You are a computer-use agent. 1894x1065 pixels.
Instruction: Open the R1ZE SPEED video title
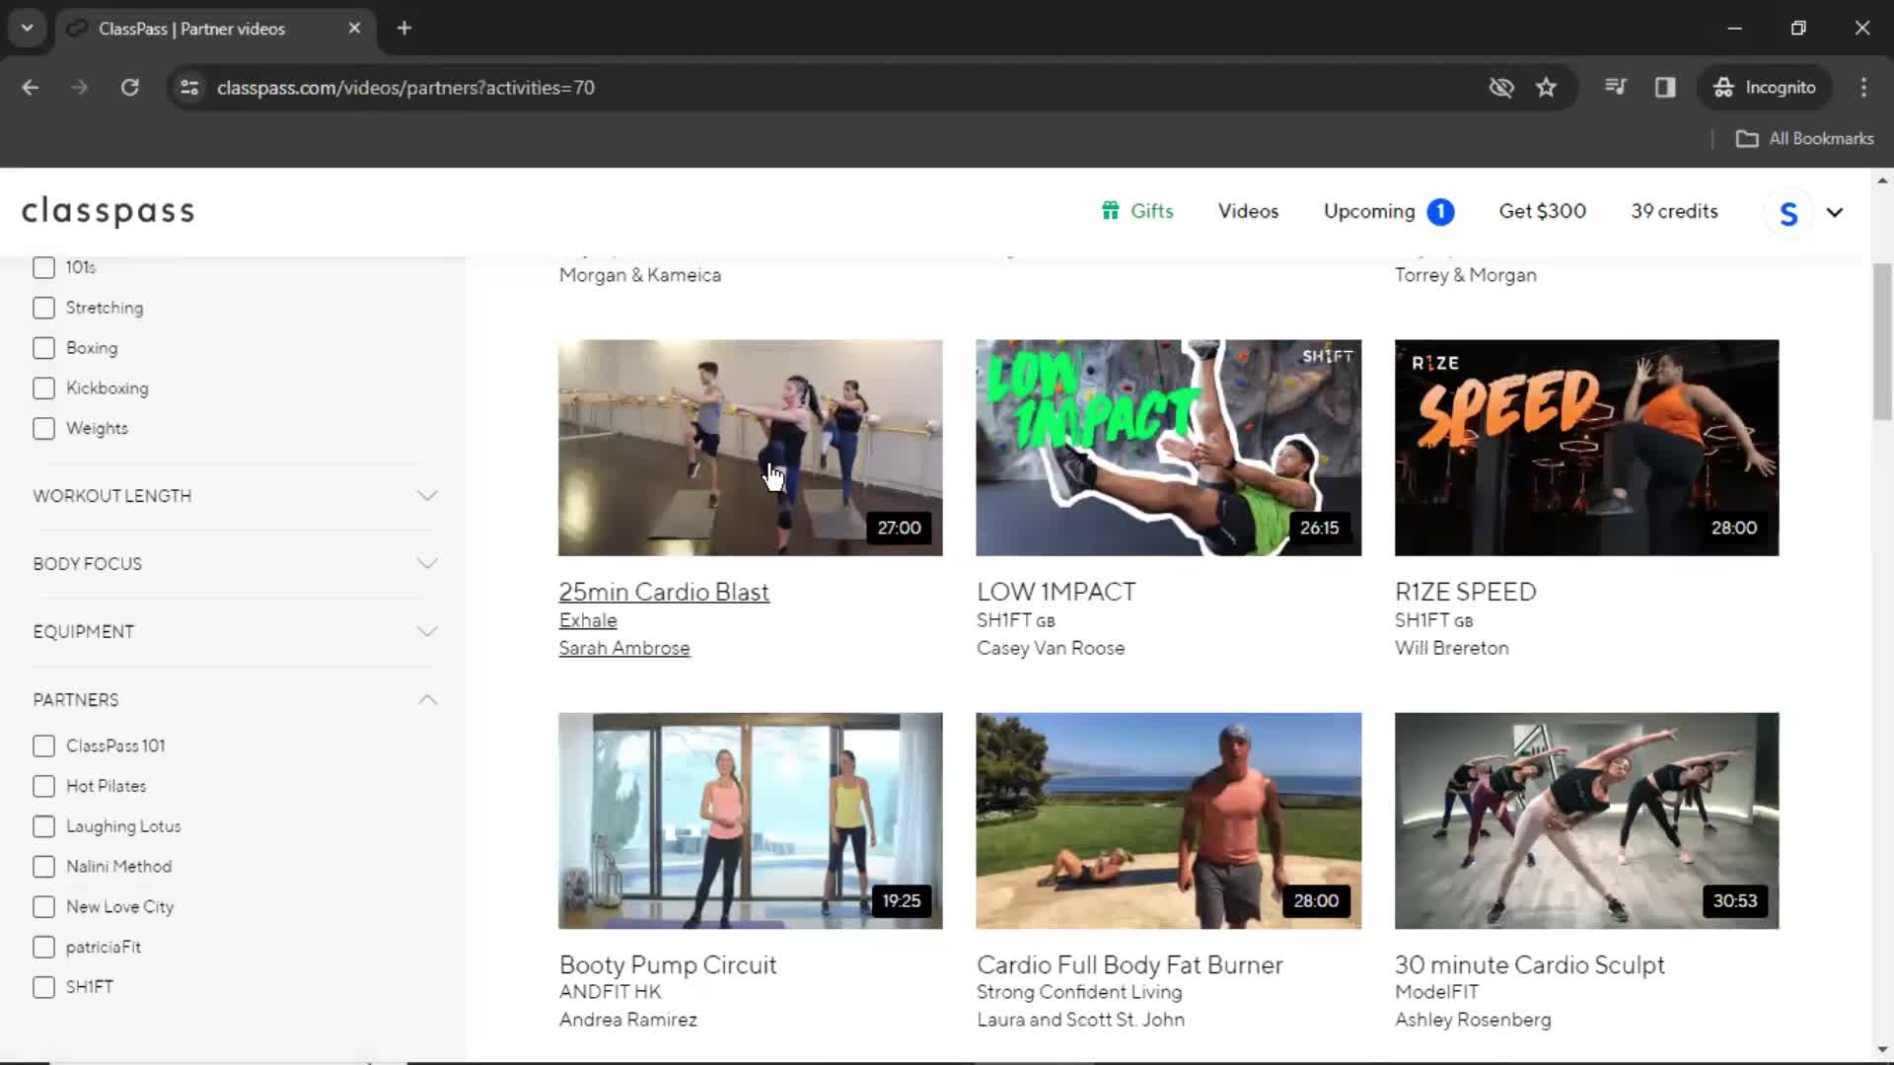tap(1466, 592)
